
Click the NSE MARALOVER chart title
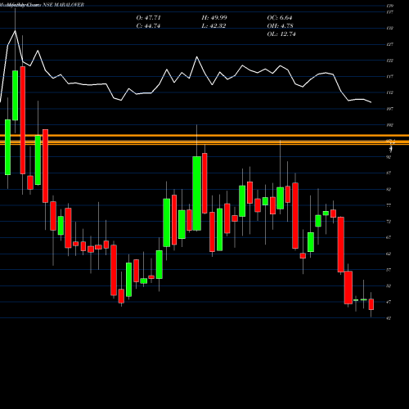(x=63, y=5)
